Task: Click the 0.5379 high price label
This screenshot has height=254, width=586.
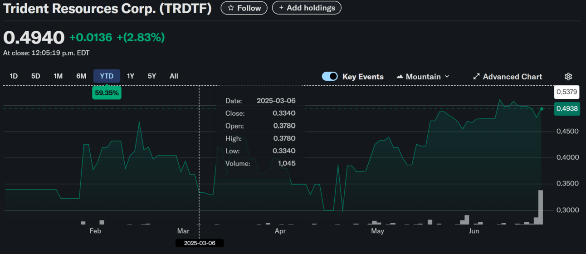Action: 567,92
